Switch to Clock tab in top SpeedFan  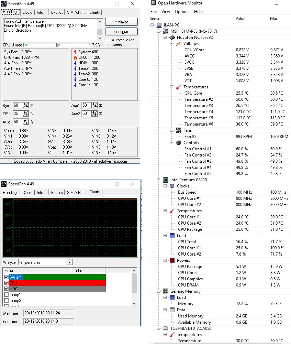click(27, 12)
